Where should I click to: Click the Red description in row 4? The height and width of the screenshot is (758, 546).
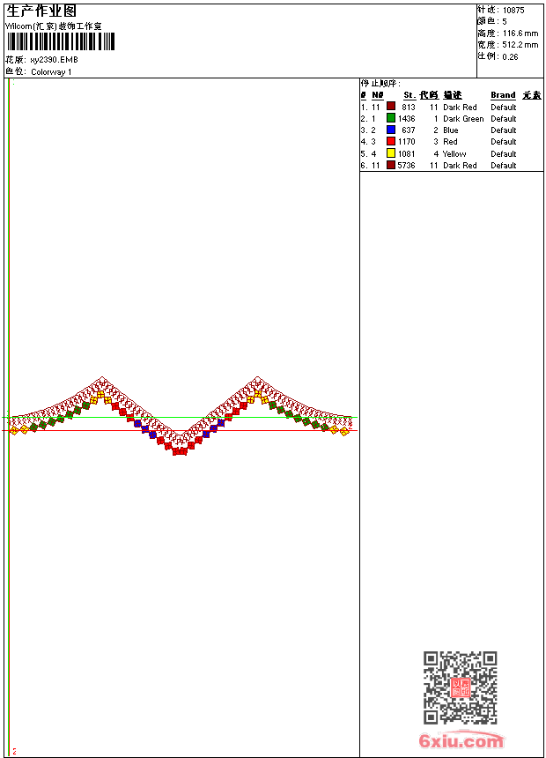point(450,142)
